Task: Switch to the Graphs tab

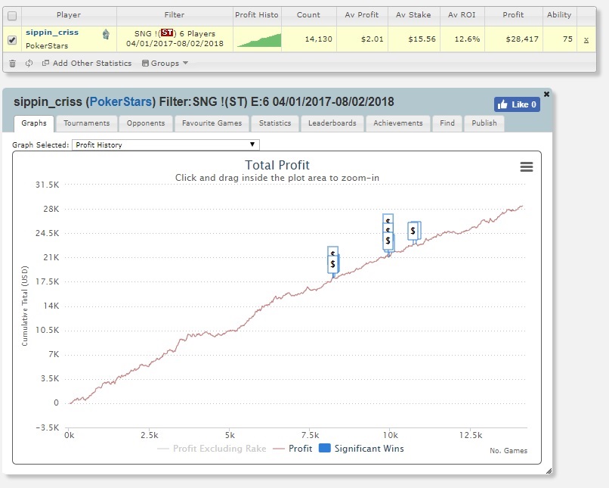Action: (x=34, y=123)
